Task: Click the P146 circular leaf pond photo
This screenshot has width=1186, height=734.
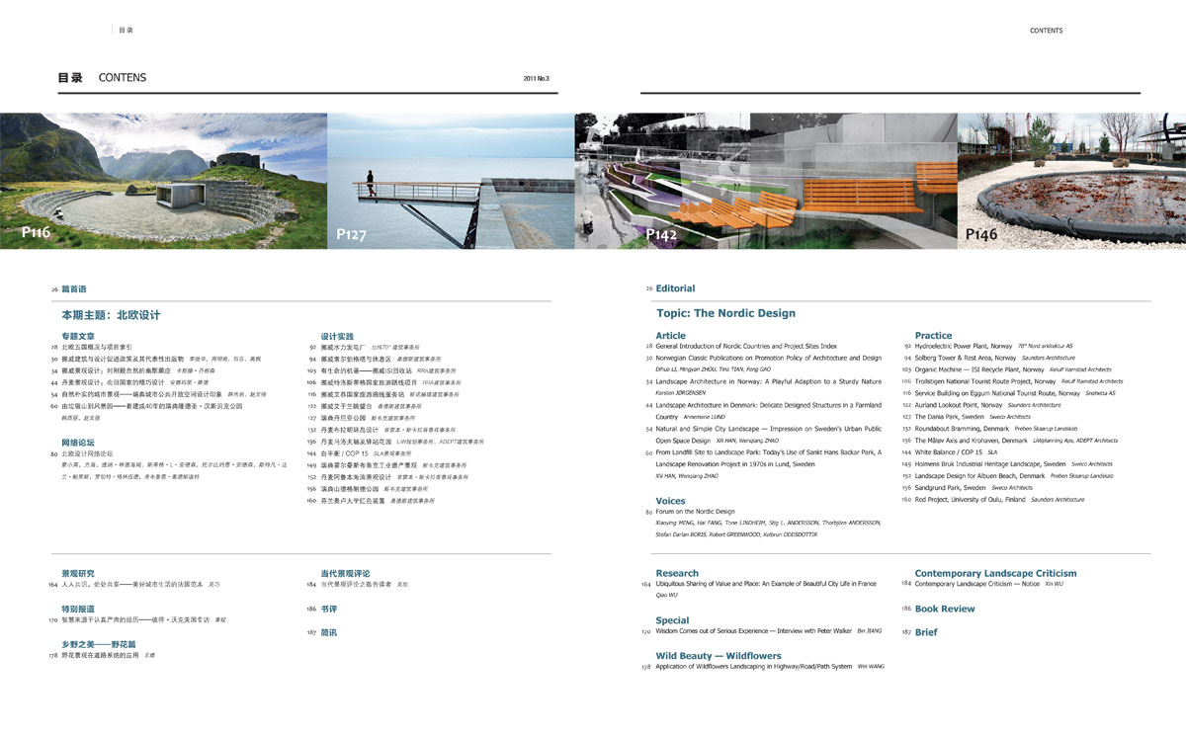Action: (x=1071, y=181)
